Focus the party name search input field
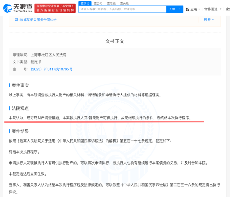The width and height of the screenshot is (230, 197). (123, 9)
